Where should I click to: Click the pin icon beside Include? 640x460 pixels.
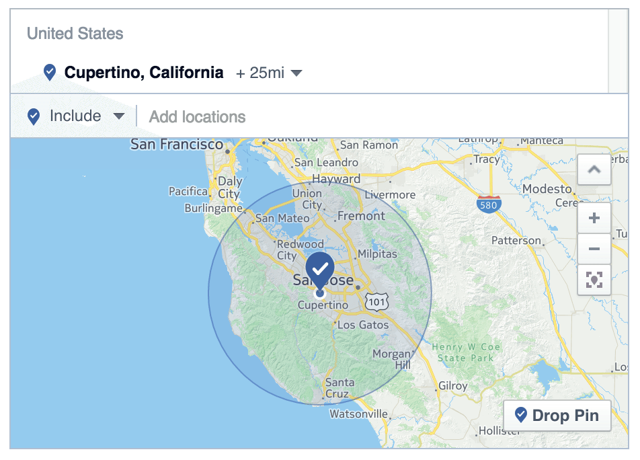coord(34,116)
